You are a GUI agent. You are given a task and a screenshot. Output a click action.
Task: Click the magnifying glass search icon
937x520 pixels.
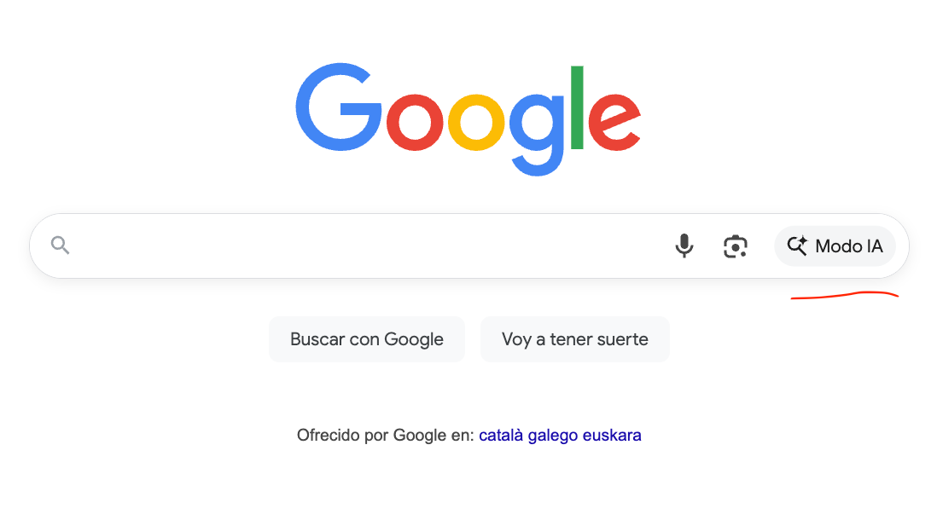pyautogui.click(x=60, y=245)
